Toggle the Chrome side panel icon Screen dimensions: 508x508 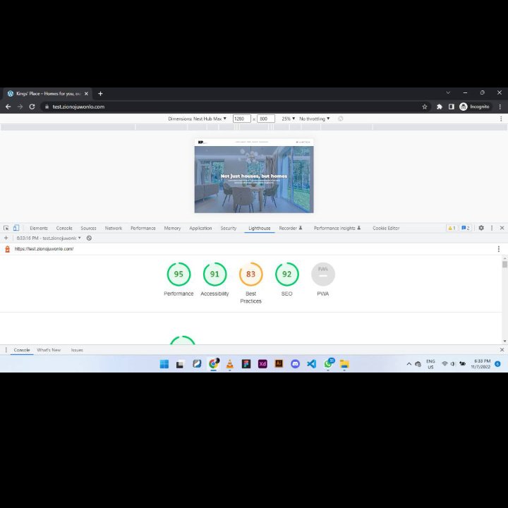[451, 107]
